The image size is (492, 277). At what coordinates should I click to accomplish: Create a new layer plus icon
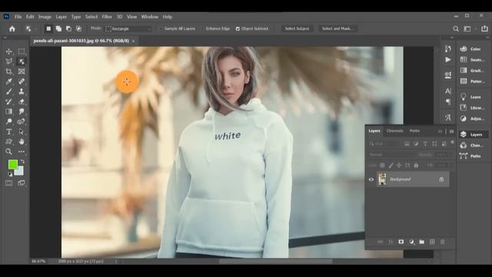point(432,242)
